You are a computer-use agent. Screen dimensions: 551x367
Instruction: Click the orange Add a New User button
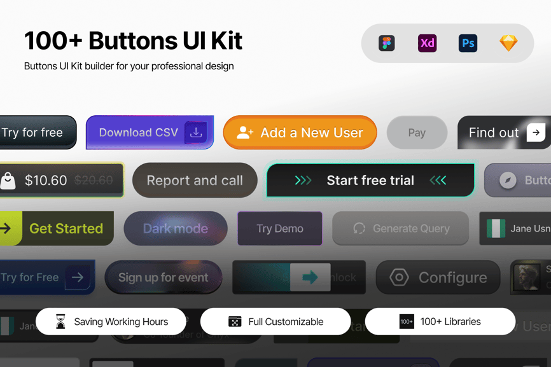(300, 132)
